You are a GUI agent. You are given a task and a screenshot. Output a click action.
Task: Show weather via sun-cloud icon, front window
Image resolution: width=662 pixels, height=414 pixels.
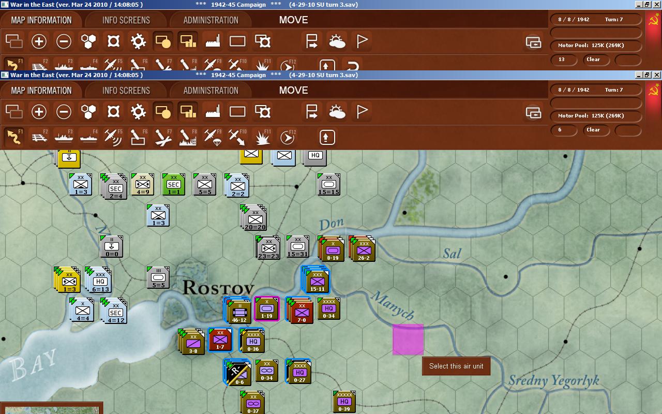337,112
